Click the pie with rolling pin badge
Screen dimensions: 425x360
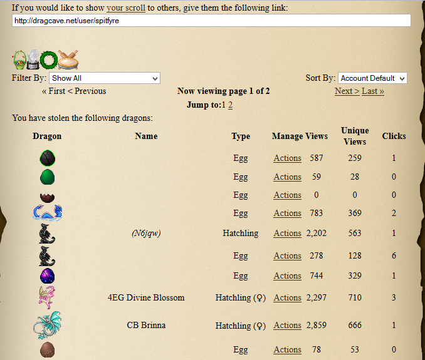point(68,59)
